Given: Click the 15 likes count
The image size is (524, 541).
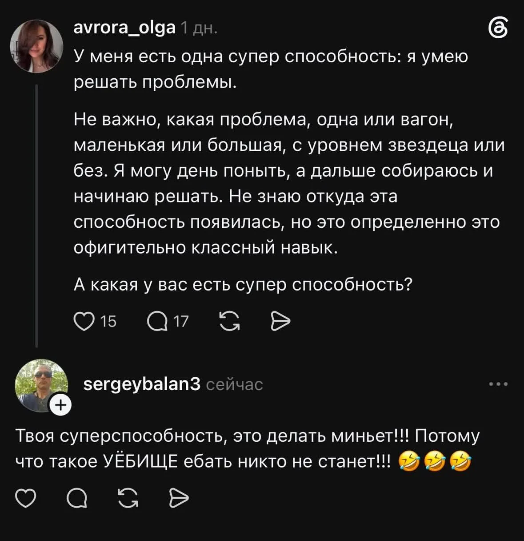Looking at the screenshot, I should coord(109,321).
